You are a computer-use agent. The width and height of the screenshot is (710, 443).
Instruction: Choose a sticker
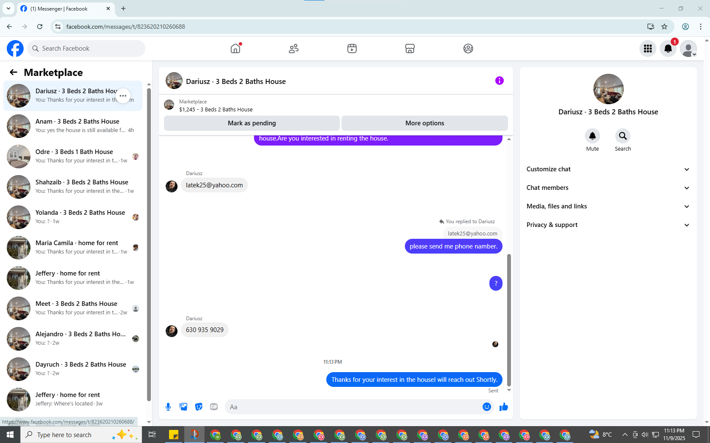click(199, 407)
